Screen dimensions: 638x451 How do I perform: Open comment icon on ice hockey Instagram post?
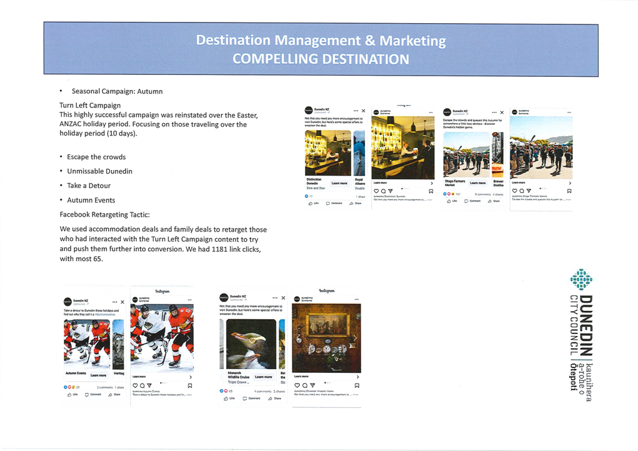[142, 385]
